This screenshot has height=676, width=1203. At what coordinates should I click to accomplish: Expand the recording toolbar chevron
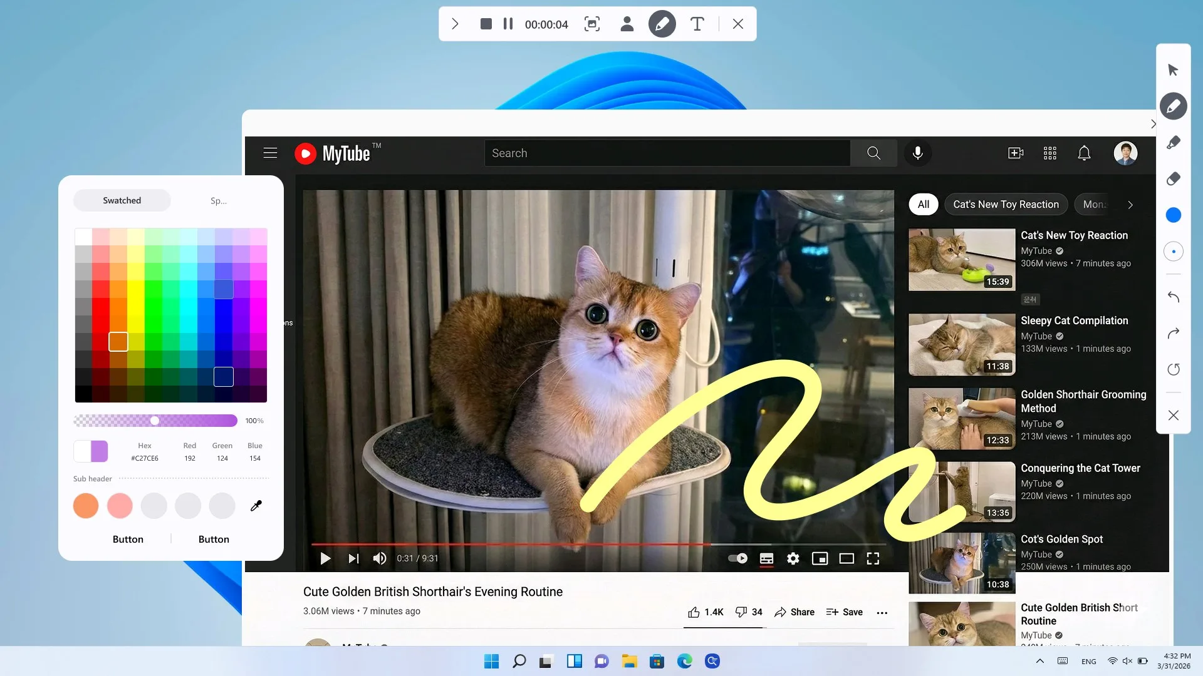tap(456, 24)
